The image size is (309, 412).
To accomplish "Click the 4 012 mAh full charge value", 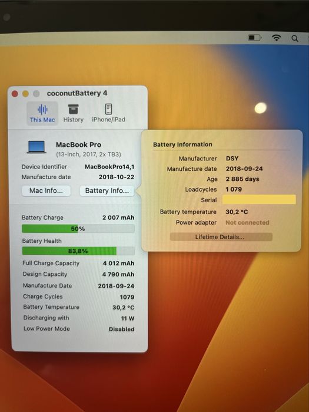I will [118, 263].
